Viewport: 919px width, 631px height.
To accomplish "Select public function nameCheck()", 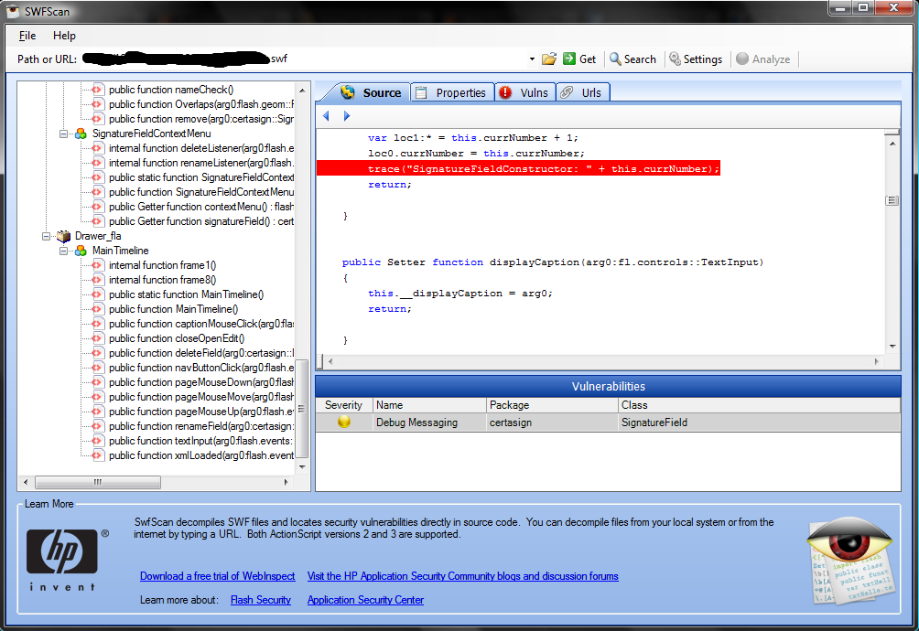I will pos(171,90).
